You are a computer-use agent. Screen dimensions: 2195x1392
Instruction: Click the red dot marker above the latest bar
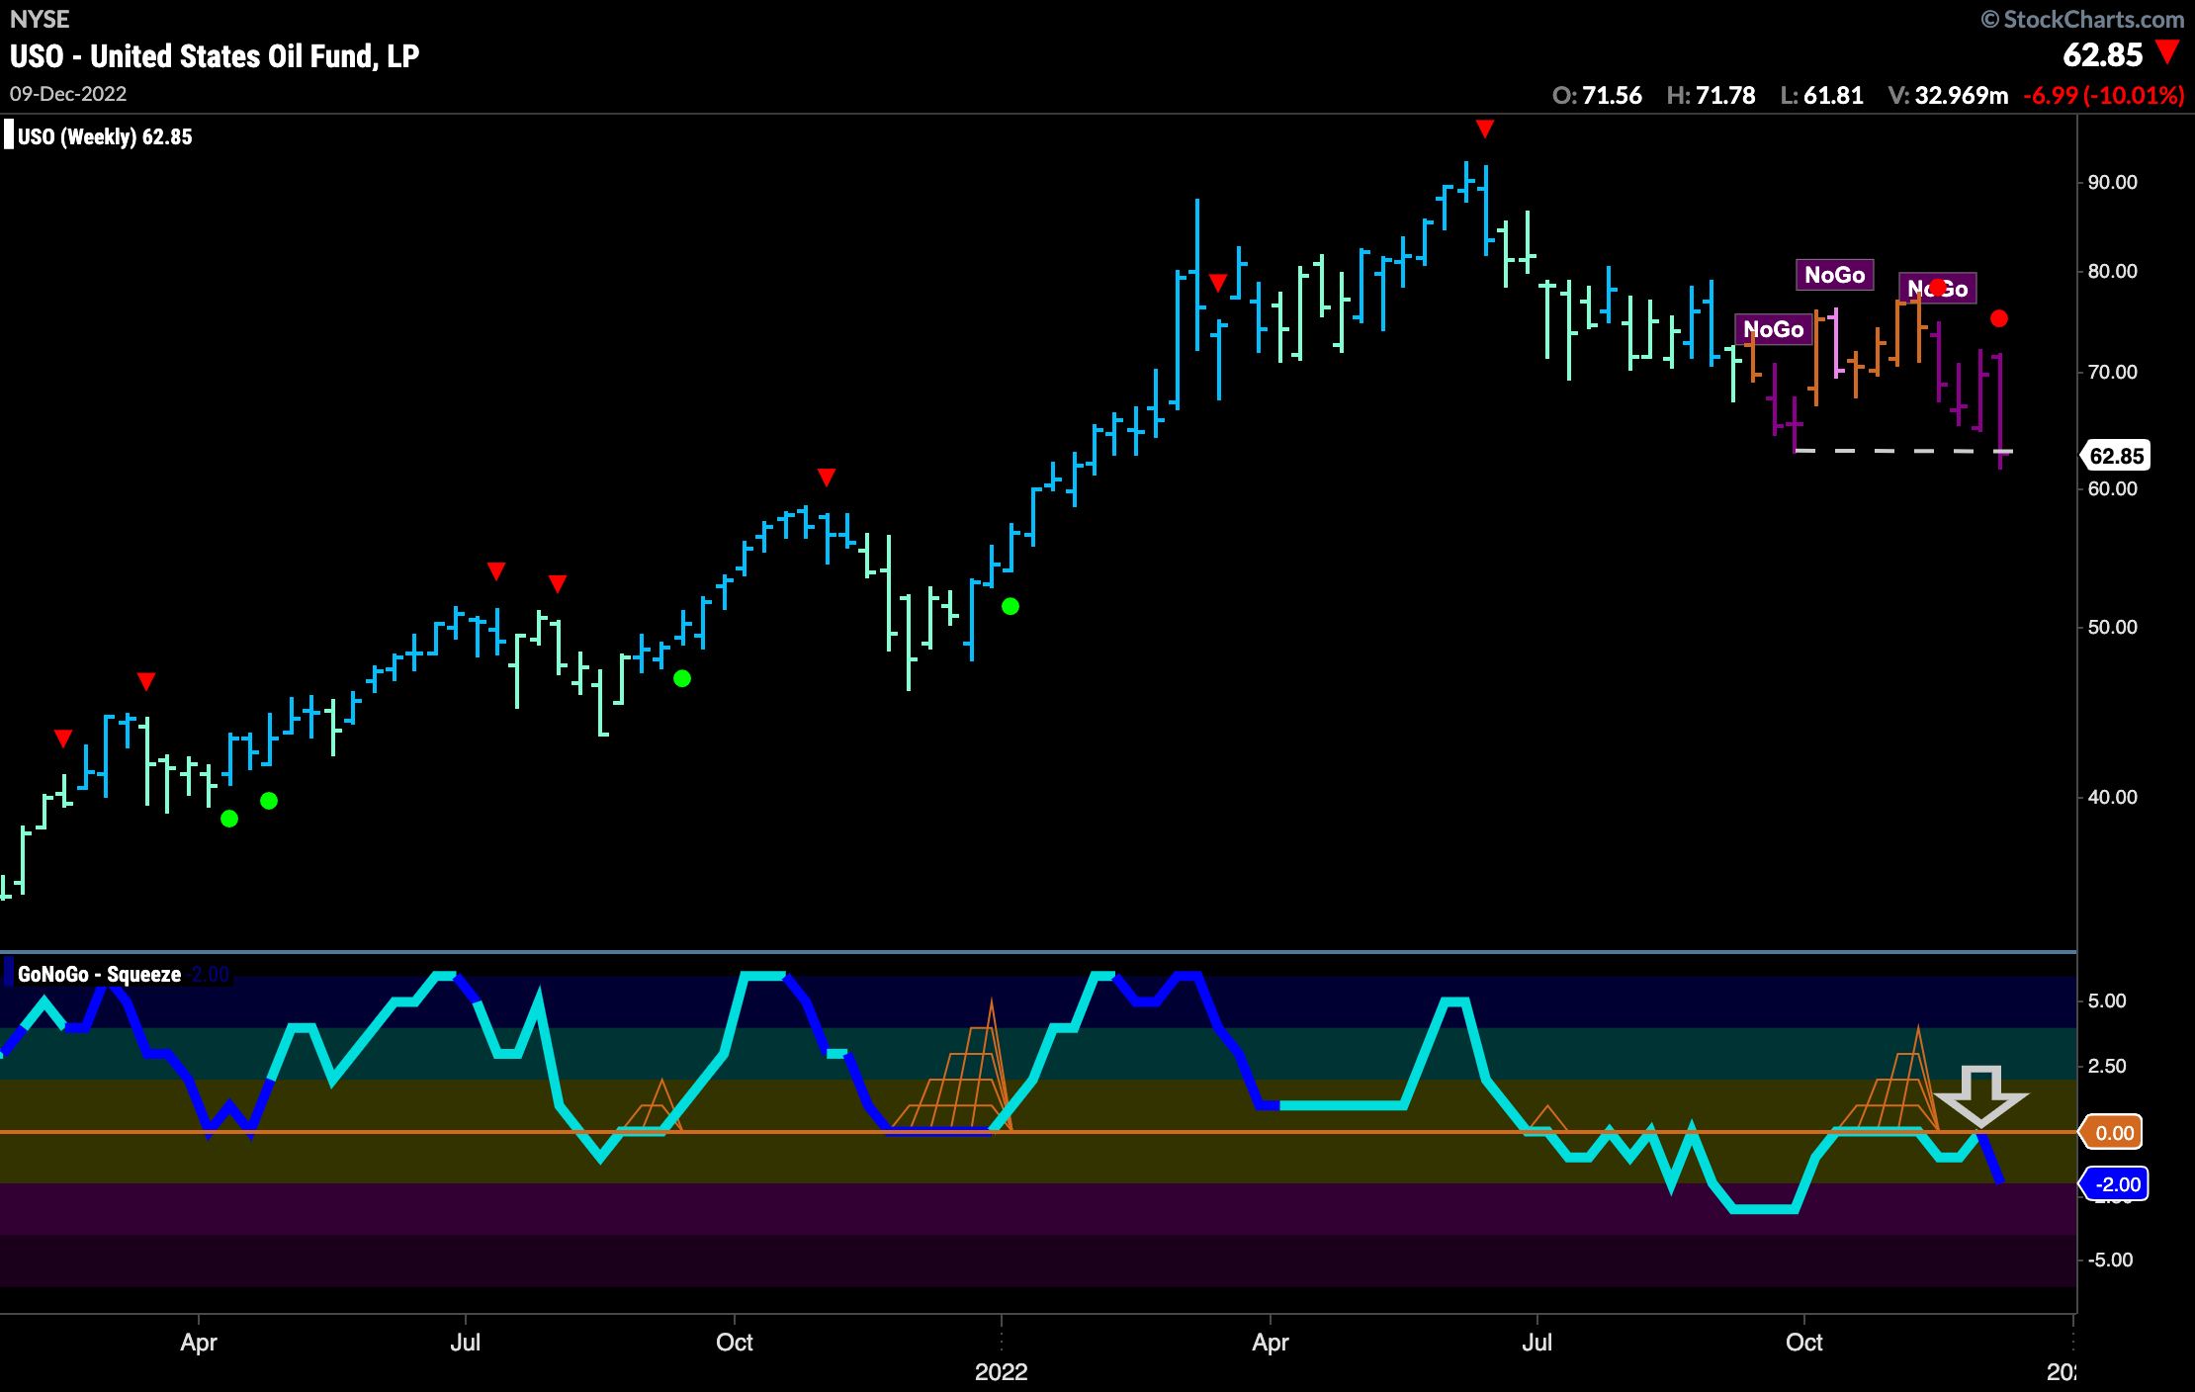[x=1999, y=318]
